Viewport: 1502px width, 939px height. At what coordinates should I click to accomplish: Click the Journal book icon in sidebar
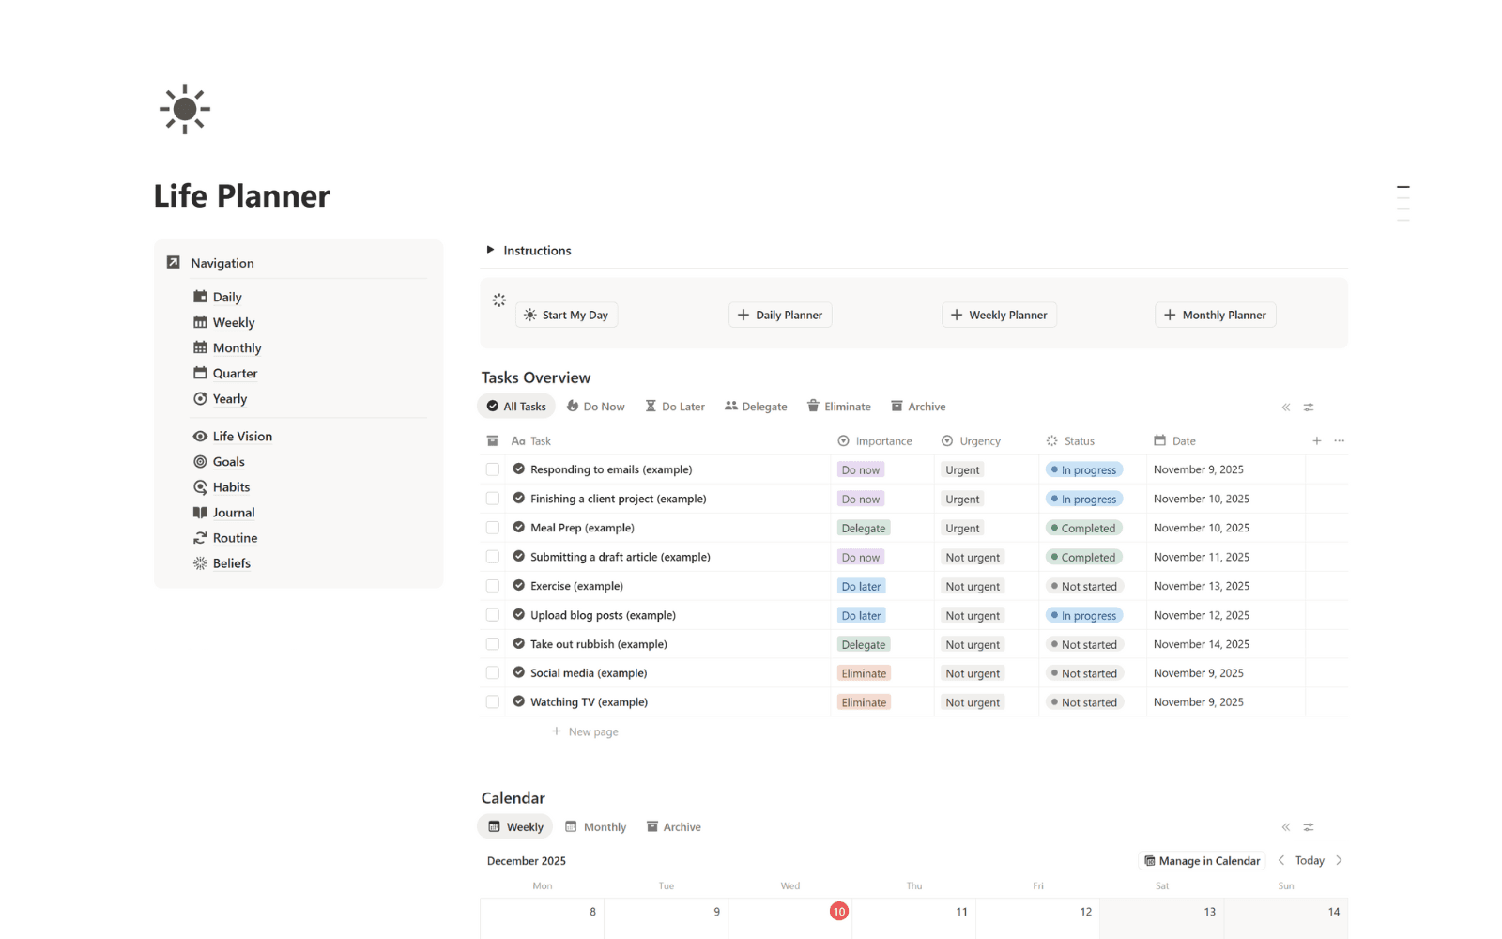pos(199,512)
